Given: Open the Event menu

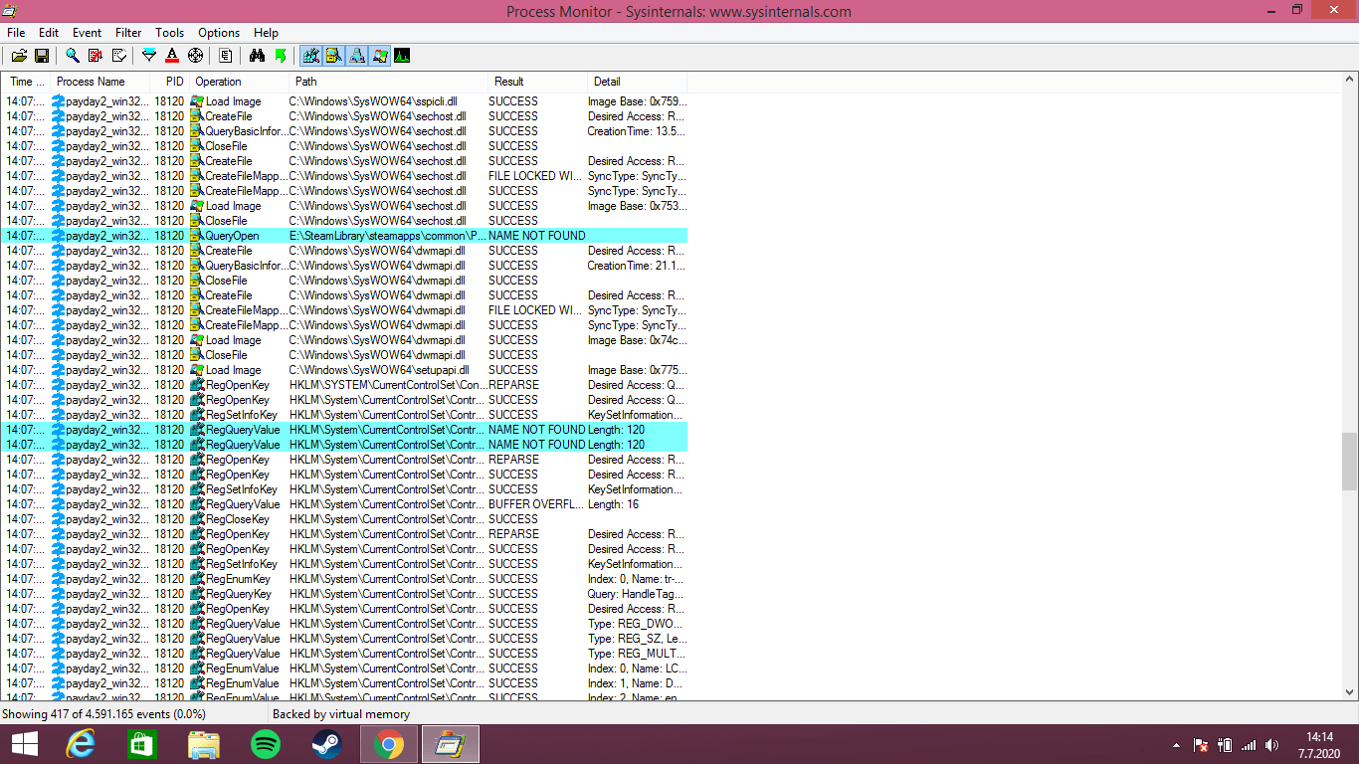Looking at the screenshot, I should coord(88,33).
